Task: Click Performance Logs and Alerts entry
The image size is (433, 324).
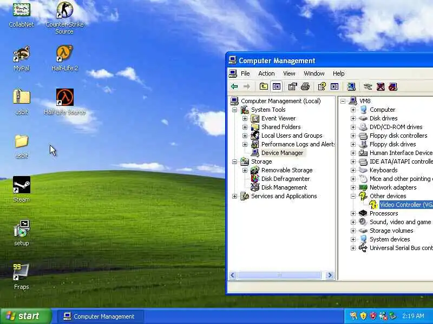Action: [x=298, y=144]
